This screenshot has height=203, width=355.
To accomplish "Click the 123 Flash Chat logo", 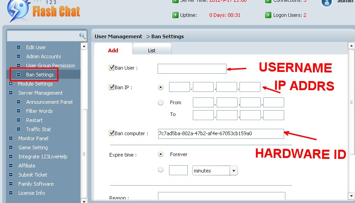I will [x=43, y=11].
